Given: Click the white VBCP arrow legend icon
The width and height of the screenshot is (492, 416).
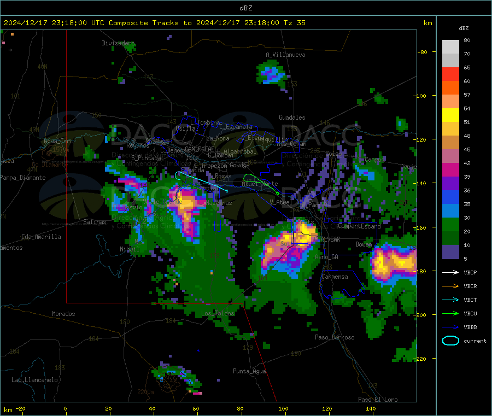Looking at the screenshot, I should (x=450, y=272).
